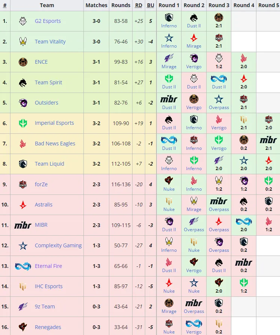Open the Team Liquid link
Image resolution: width=280 pixels, height=335 pixels.
pyautogui.click(x=49, y=164)
